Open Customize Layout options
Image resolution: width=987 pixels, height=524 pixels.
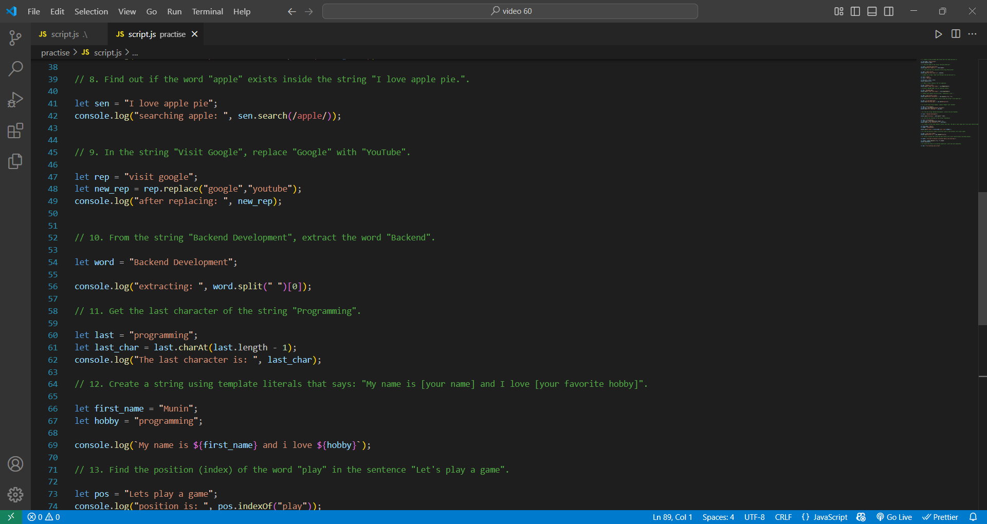point(839,11)
